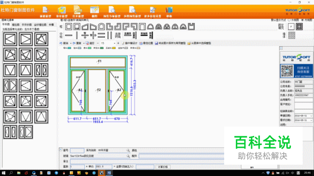The image size is (314, 176).
Task: Select the rectangular frame shape icon
Action: pyautogui.click(x=69, y=27)
